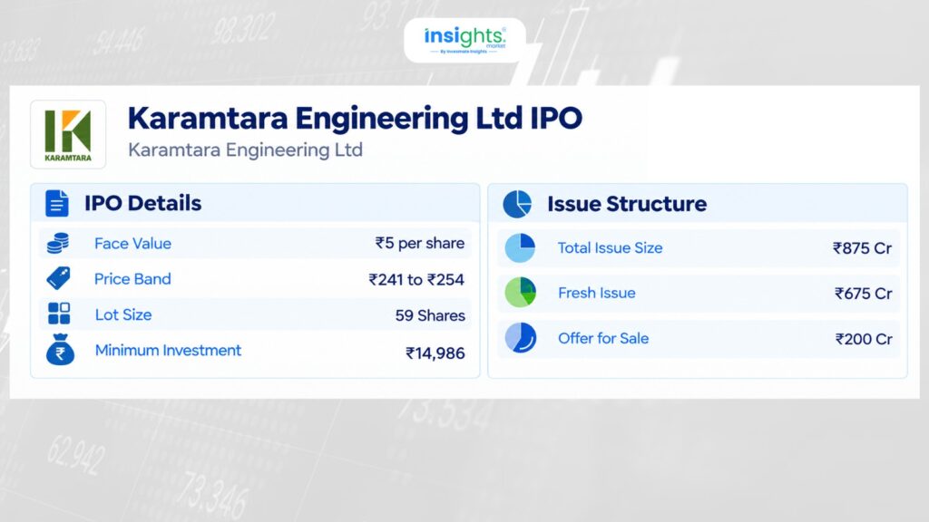
Task: Click the Lot Size grid icon
Action: pyautogui.click(x=59, y=314)
